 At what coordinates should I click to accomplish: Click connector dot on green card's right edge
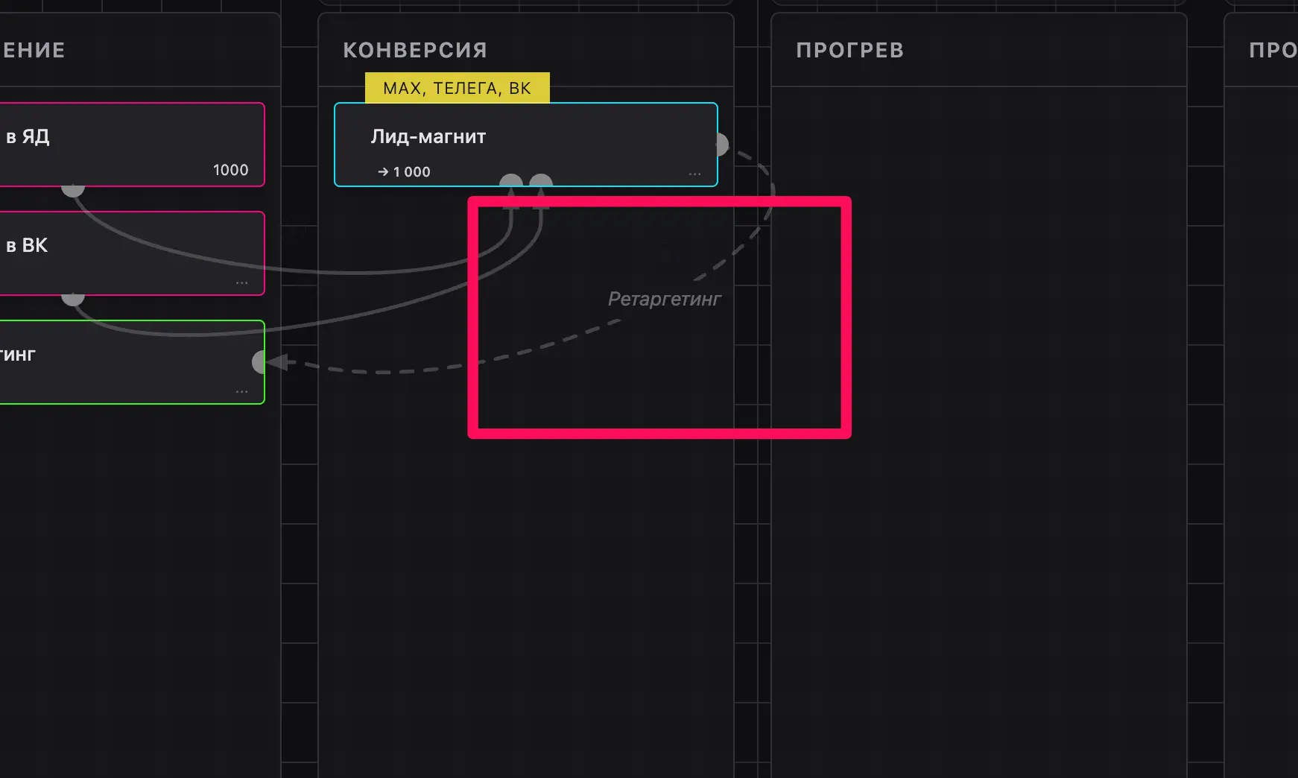[259, 362]
